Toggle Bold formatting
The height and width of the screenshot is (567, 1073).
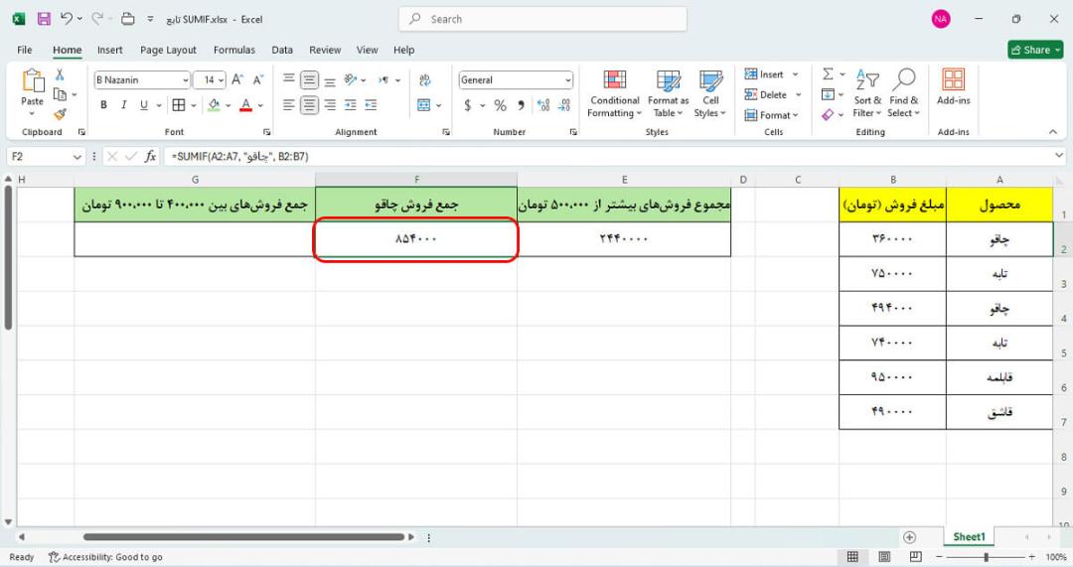103,104
